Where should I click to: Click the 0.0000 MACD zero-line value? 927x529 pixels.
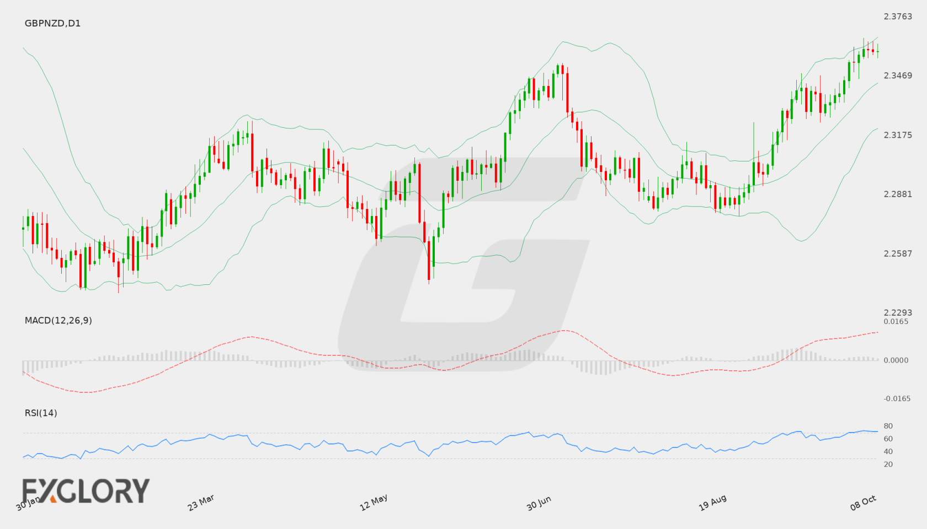coord(896,360)
